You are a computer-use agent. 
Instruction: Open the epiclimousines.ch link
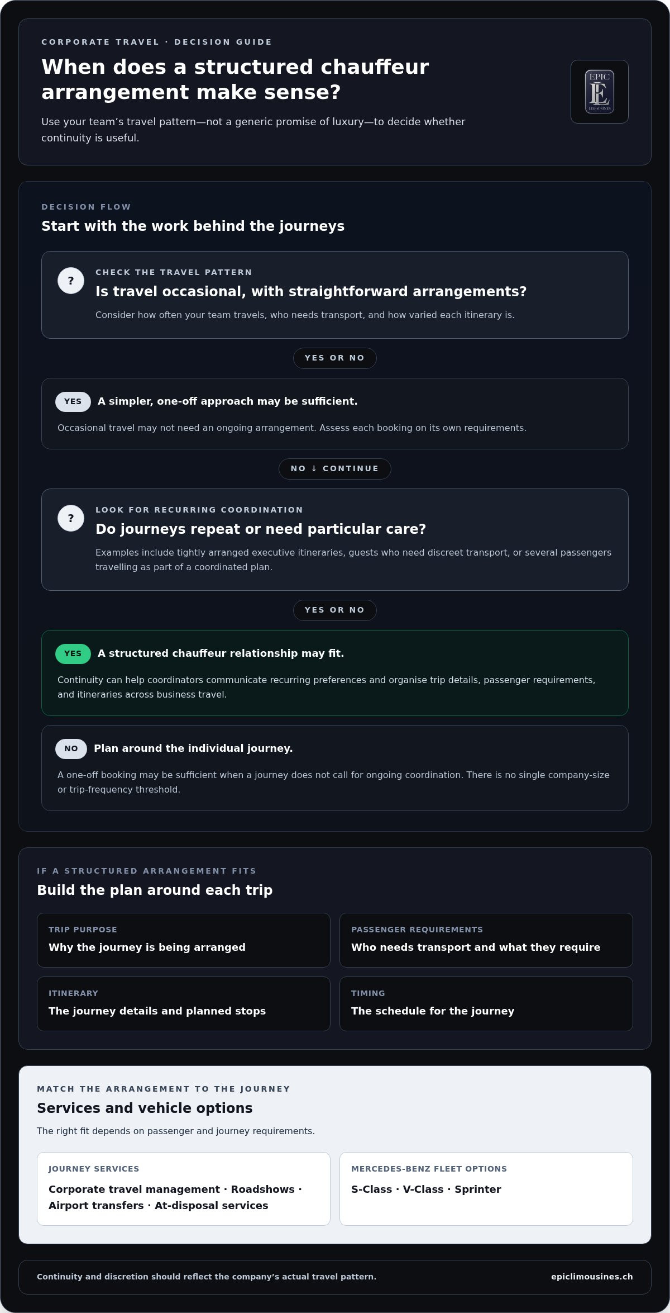coord(592,1277)
